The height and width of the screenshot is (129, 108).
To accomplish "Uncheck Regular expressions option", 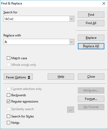I will pos(8,101).
